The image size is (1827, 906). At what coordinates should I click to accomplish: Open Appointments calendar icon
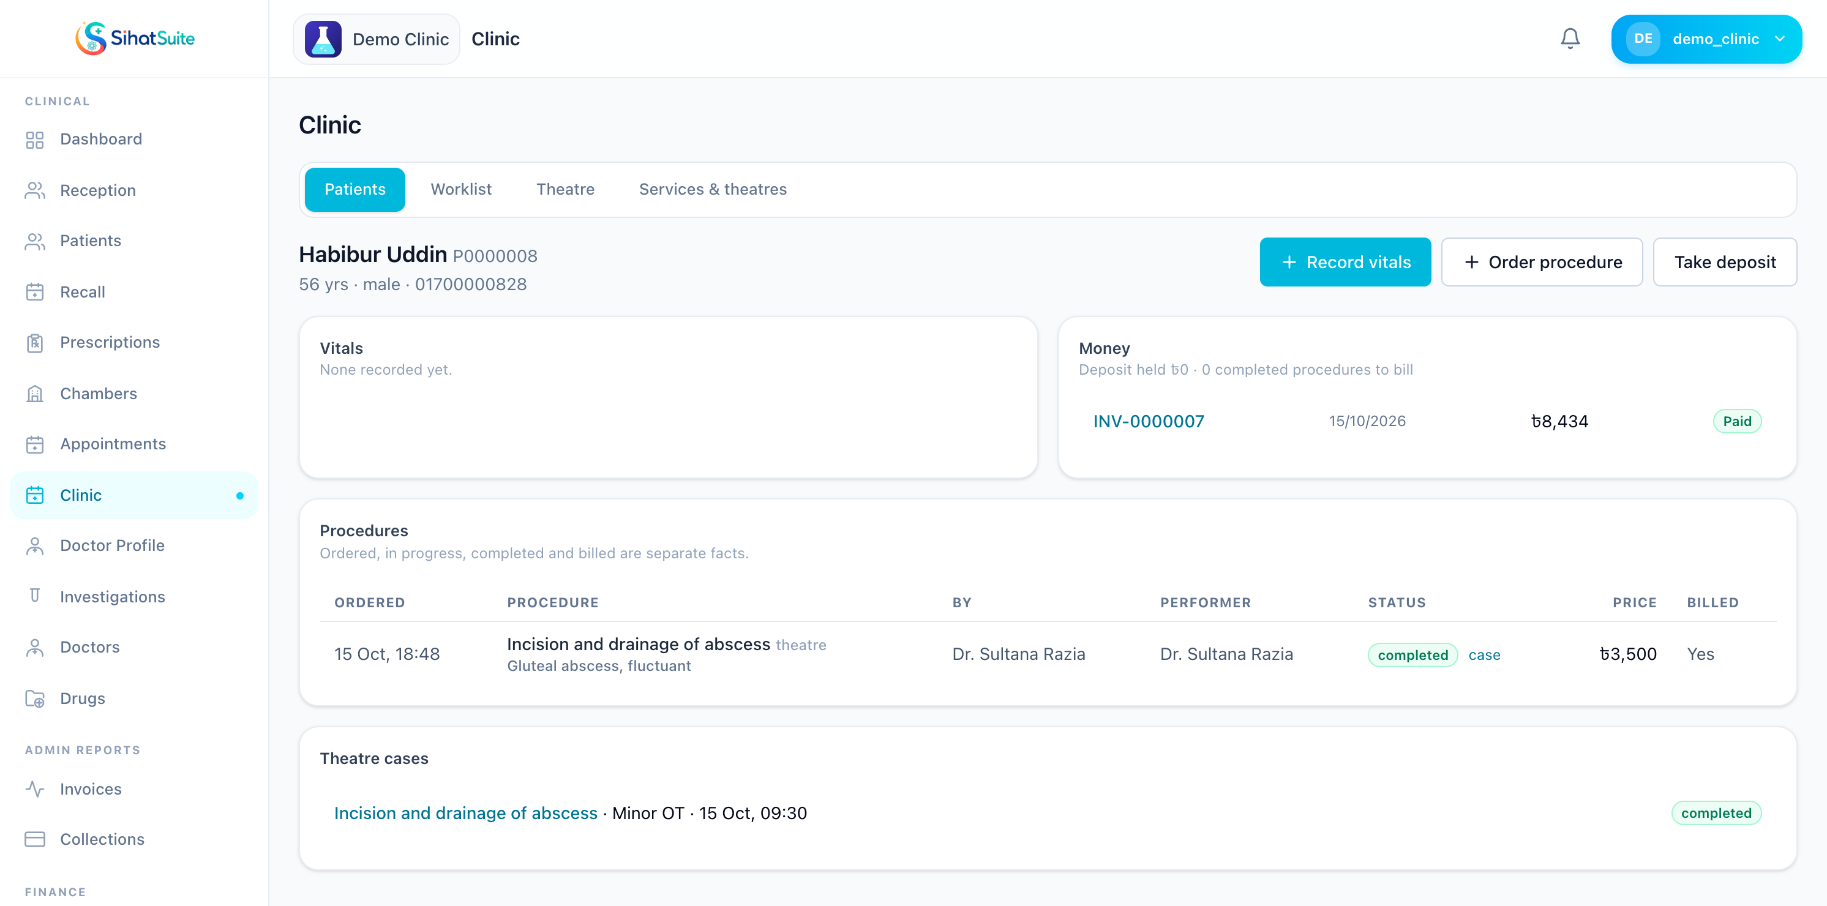35,444
